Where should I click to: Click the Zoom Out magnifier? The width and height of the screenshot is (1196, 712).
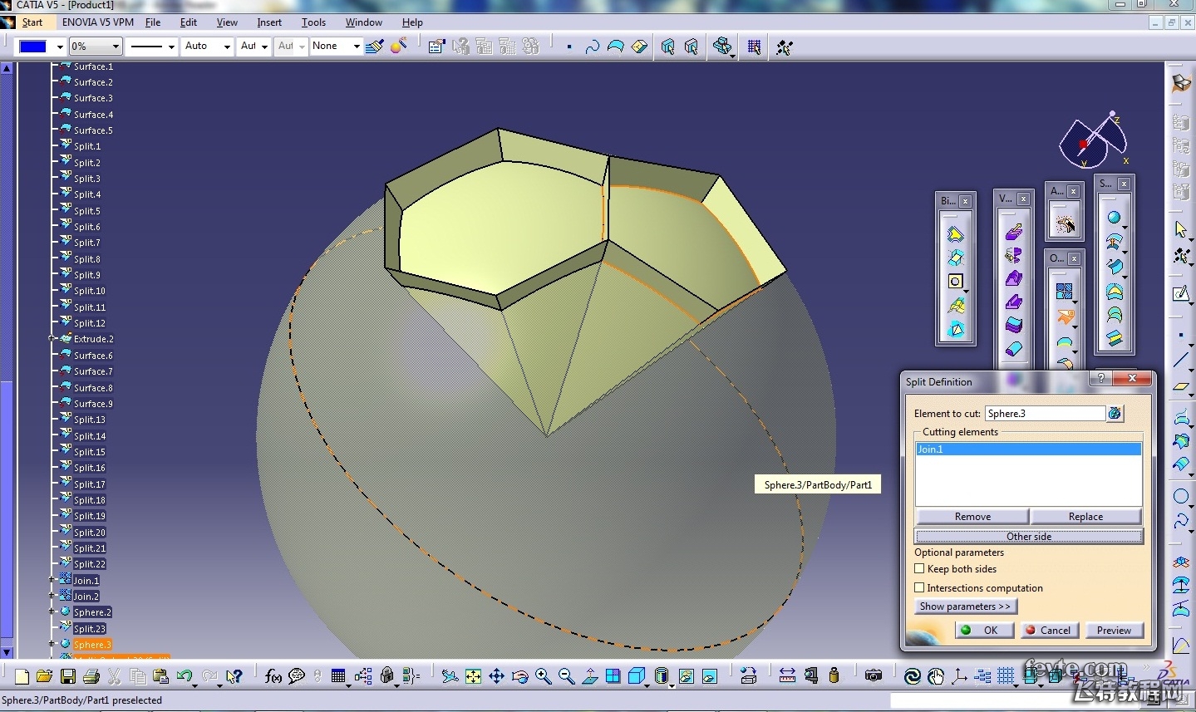click(x=566, y=676)
